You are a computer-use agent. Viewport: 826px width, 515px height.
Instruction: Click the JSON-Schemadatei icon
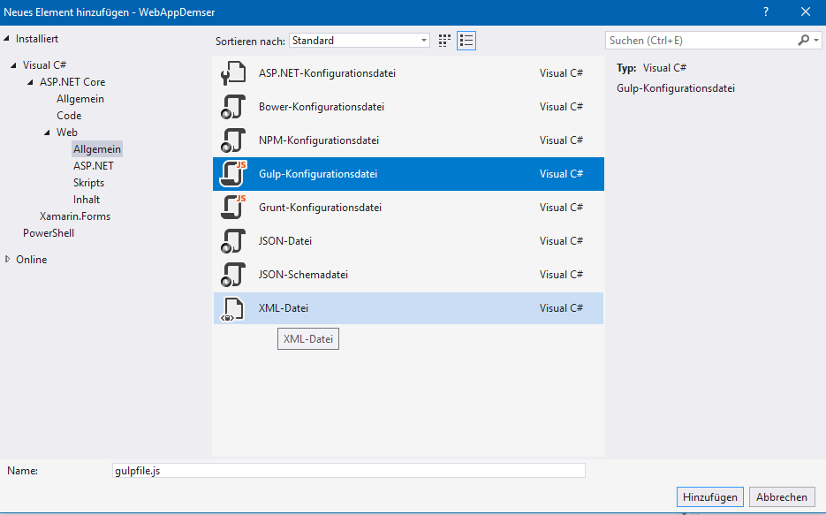(233, 275)
